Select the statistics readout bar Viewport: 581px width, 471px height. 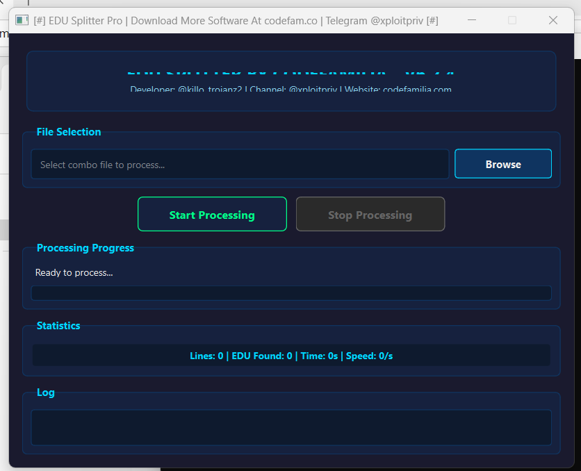[x=290, y=356]
